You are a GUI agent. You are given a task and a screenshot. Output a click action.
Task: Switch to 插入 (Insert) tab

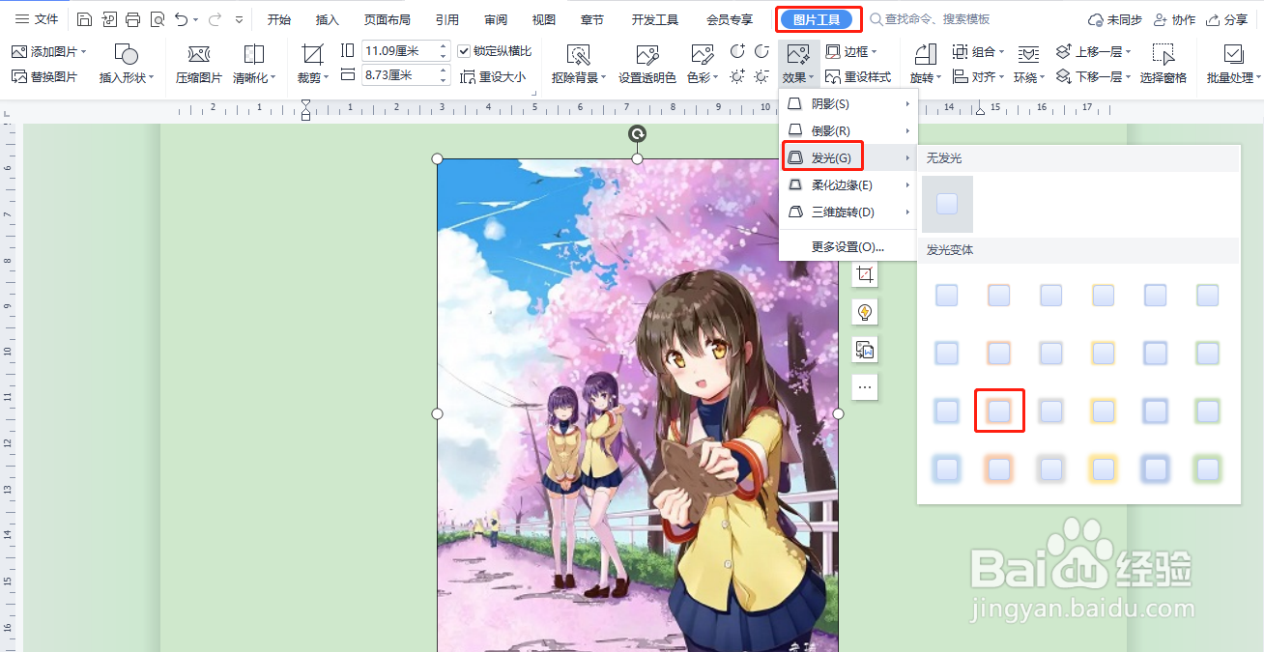click(328, 19)
